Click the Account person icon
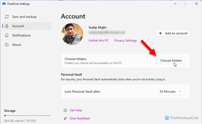Image resolution: width=202 pixels, height=124 pixels. pyautogui.click(x=6, y=26)
